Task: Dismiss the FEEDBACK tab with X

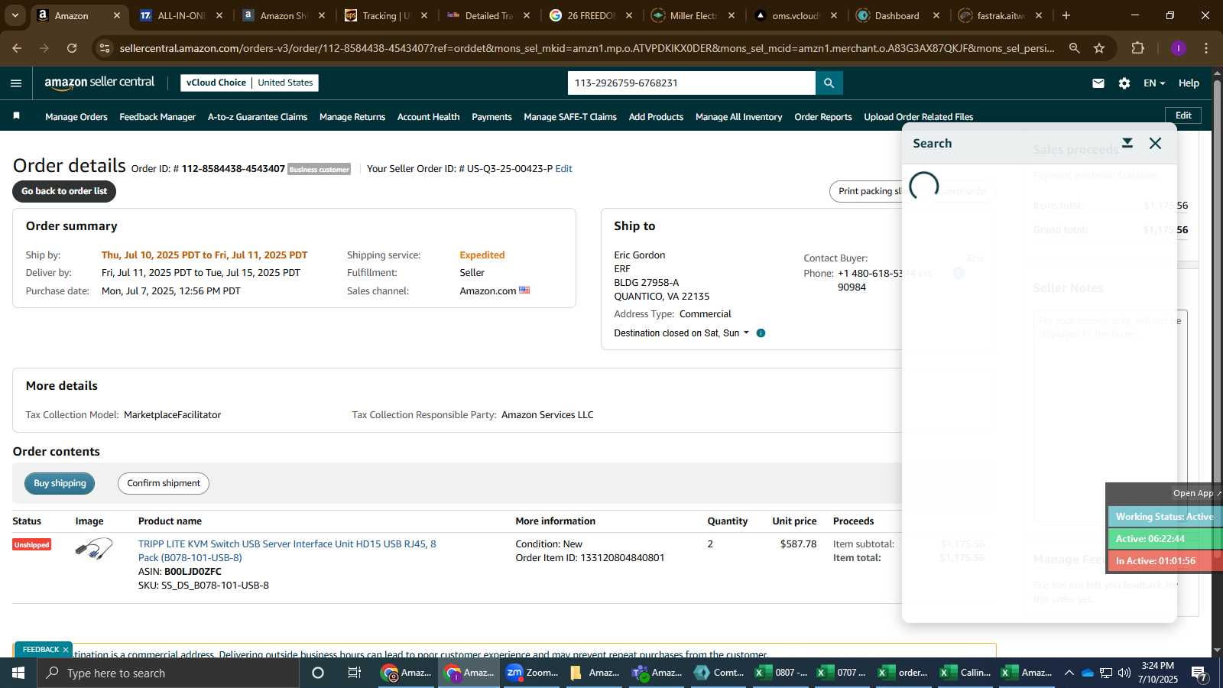Action: 66,650
